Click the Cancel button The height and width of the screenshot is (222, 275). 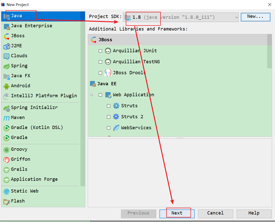pos(215,214)
